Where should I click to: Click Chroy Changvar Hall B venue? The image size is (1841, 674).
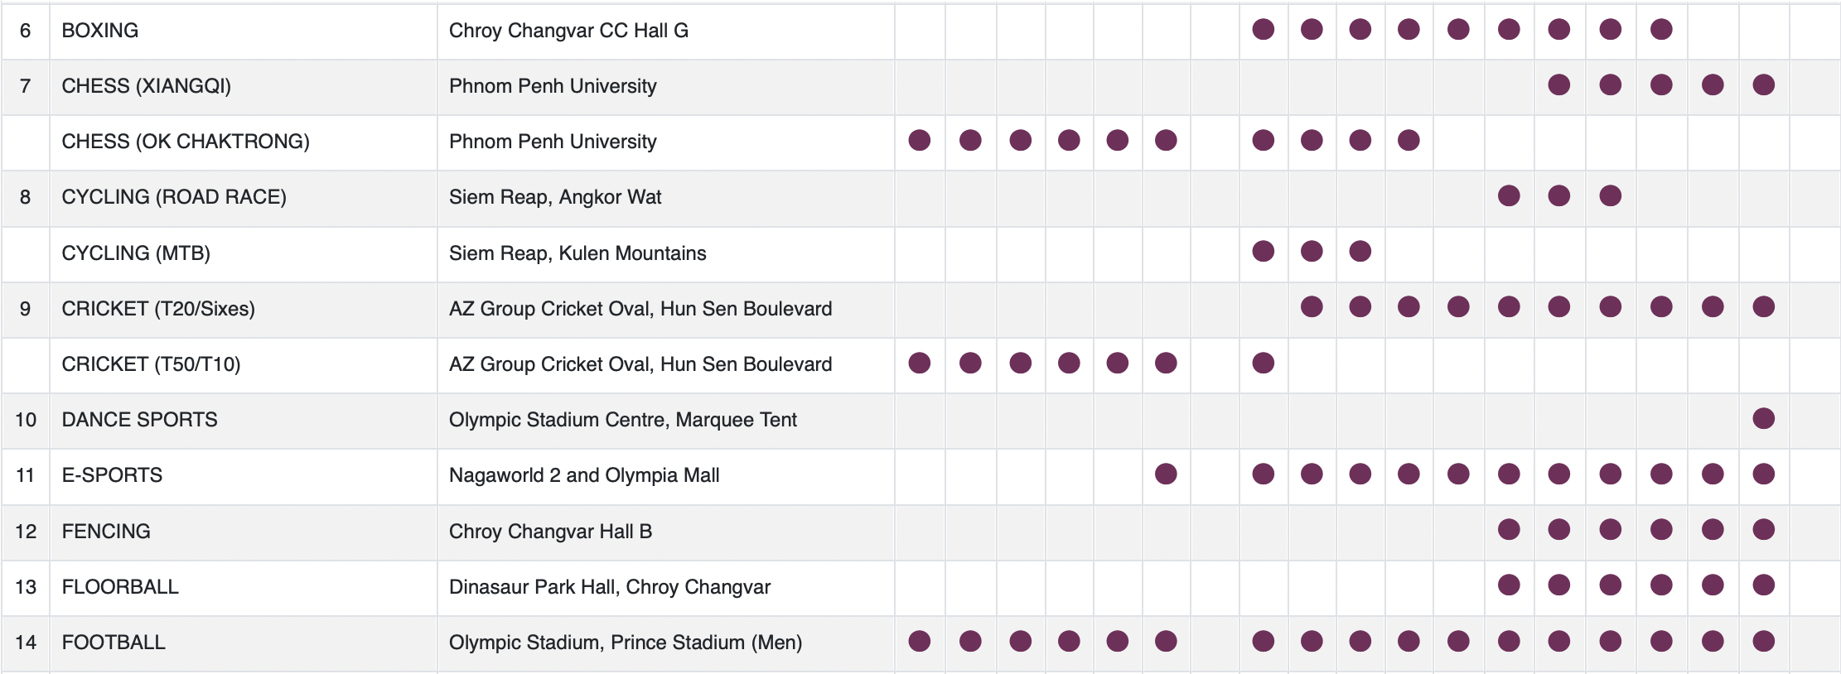pos(550,532)
